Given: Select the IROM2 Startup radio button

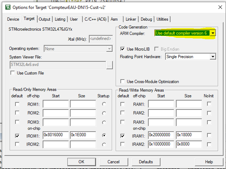Looking at the screenshot, I should click(104, 144).
